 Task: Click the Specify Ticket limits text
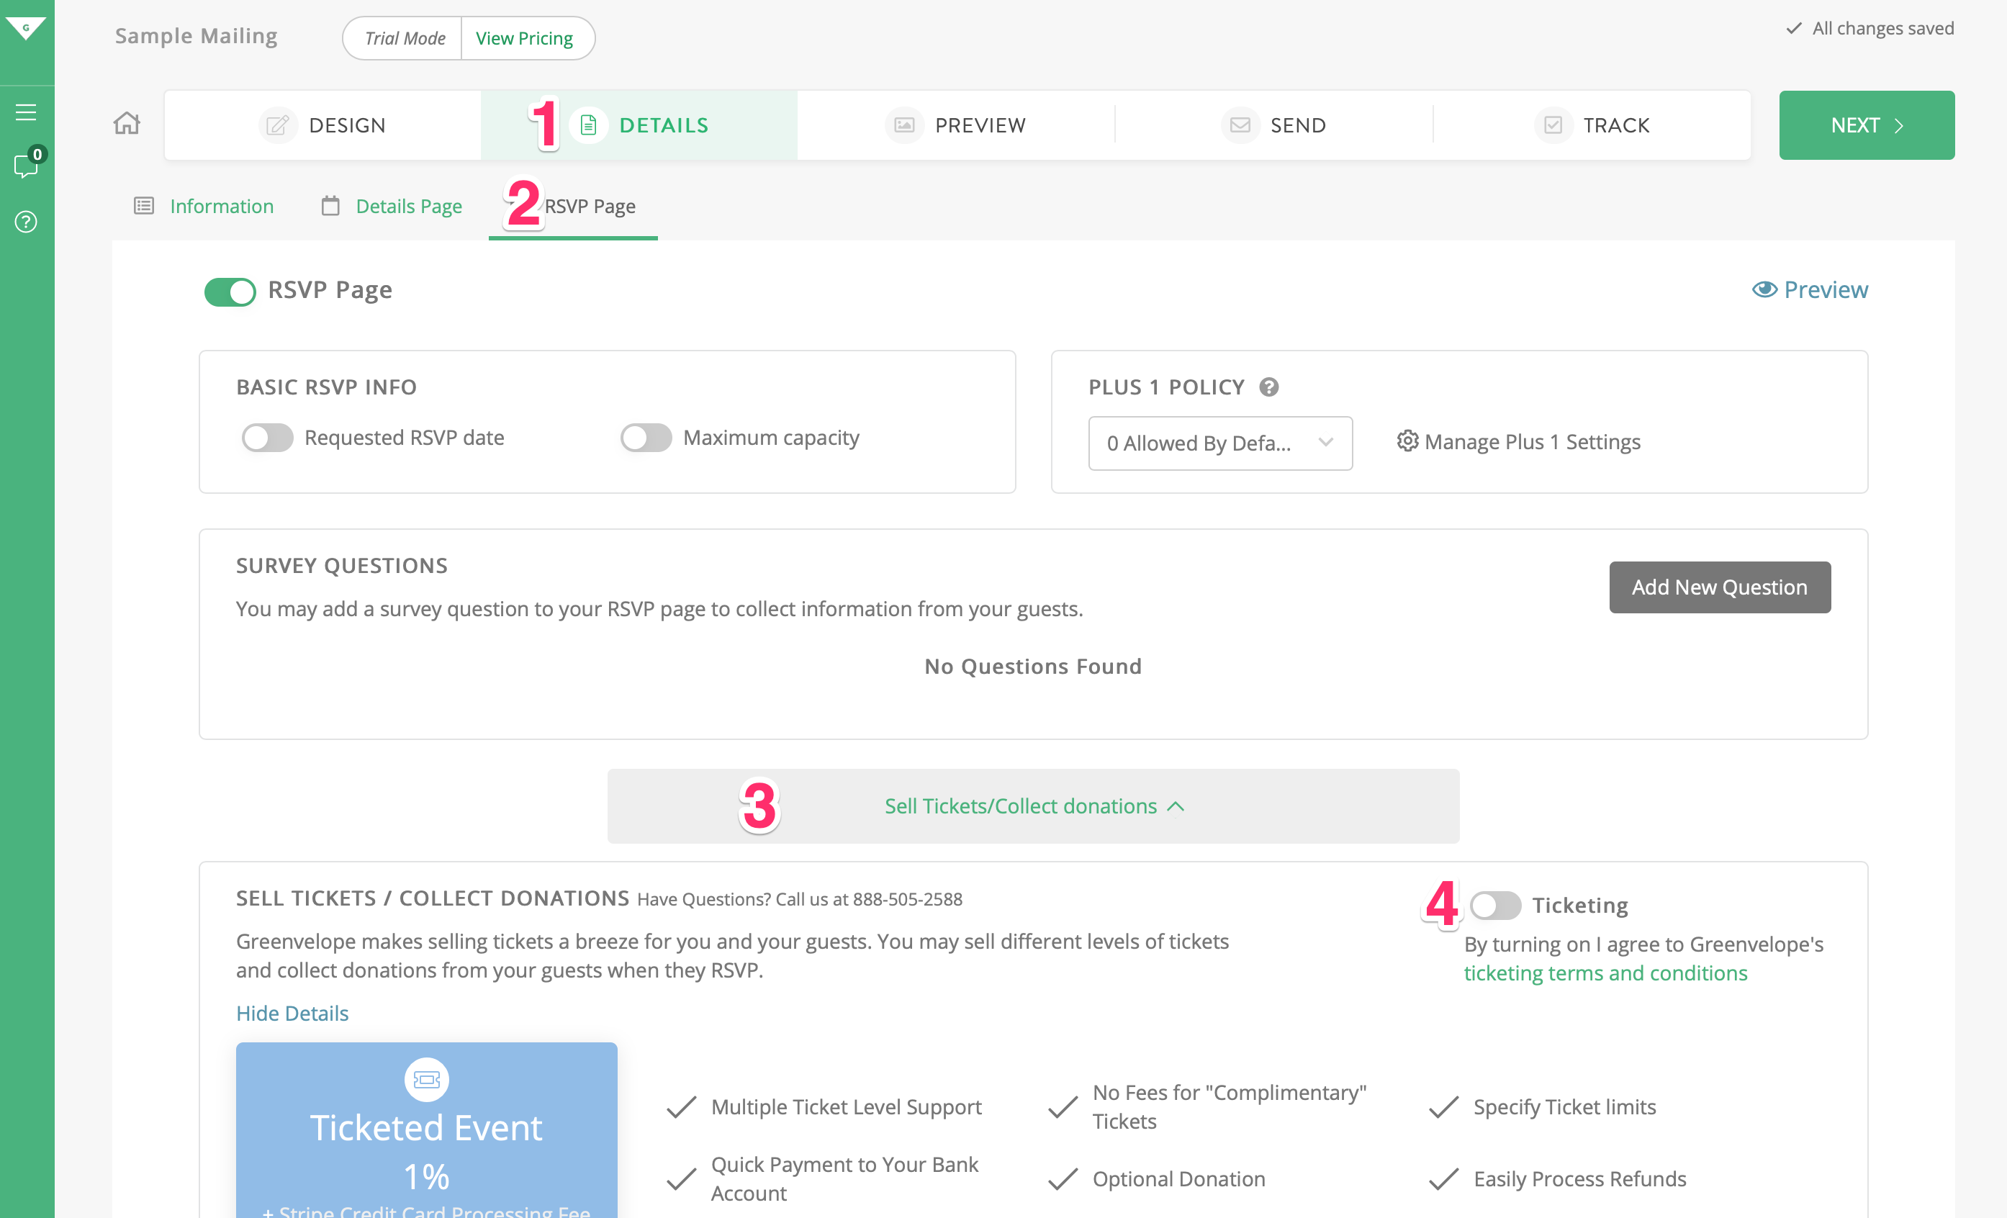(x=1564, y=1106)
